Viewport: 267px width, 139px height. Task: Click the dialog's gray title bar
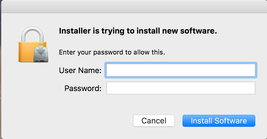(x=134, y=7)
